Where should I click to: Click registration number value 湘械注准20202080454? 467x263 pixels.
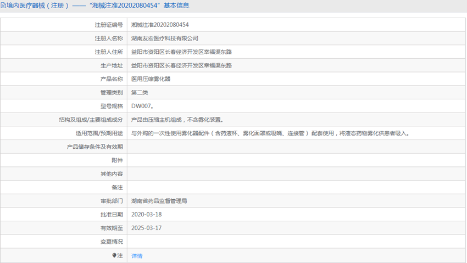click(160, 25)
